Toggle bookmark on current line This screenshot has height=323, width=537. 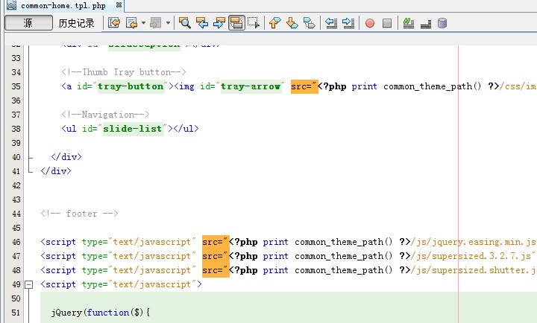coord(310,23)
